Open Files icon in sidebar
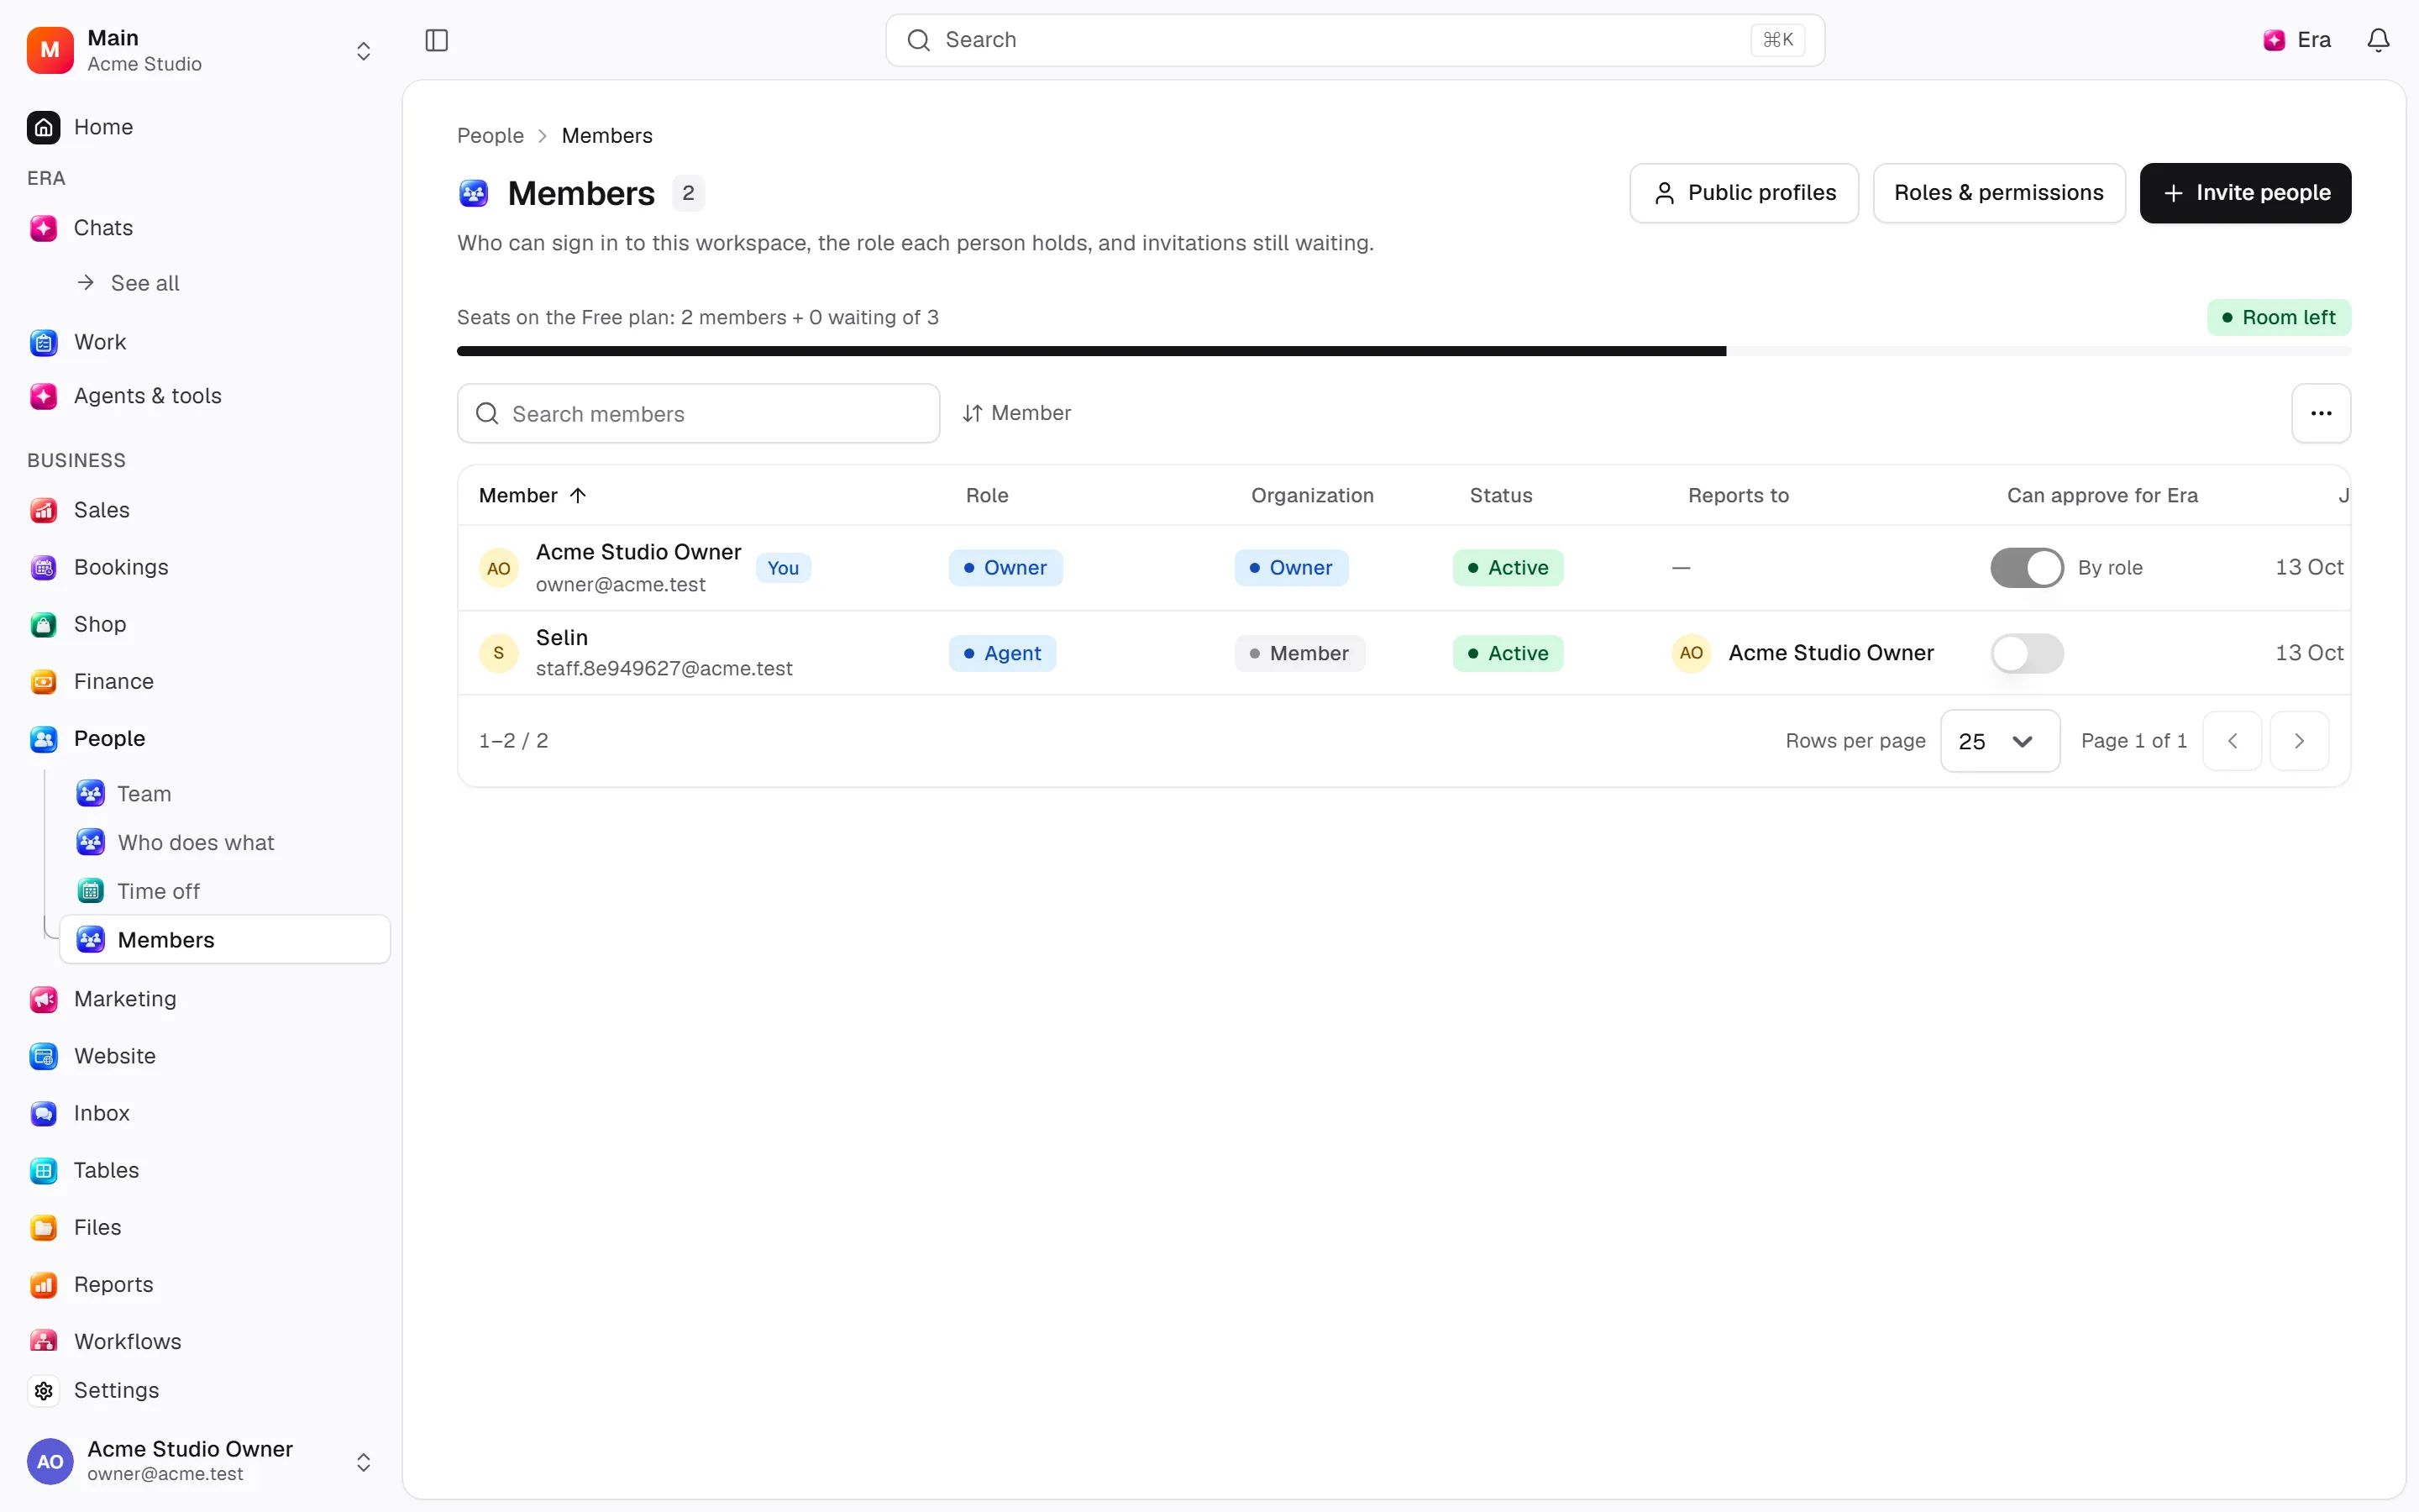 click(43, 1227)
